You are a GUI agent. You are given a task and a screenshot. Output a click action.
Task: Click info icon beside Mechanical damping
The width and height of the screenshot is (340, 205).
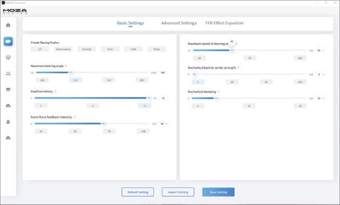click(218, 92)
